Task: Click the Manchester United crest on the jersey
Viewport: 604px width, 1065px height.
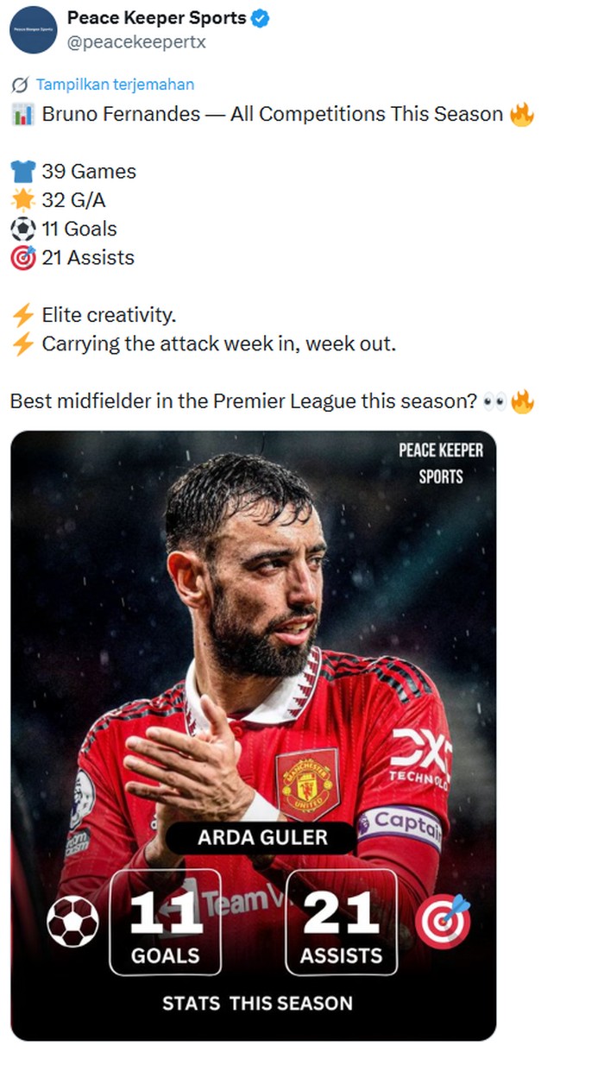Action: tap(307, 784)
